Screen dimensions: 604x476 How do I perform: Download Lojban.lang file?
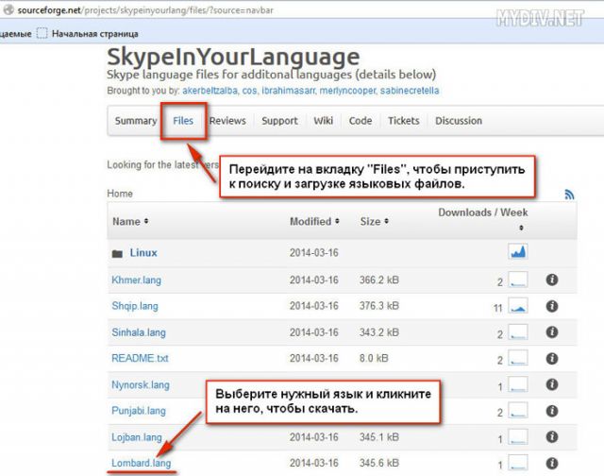[137, 437]
